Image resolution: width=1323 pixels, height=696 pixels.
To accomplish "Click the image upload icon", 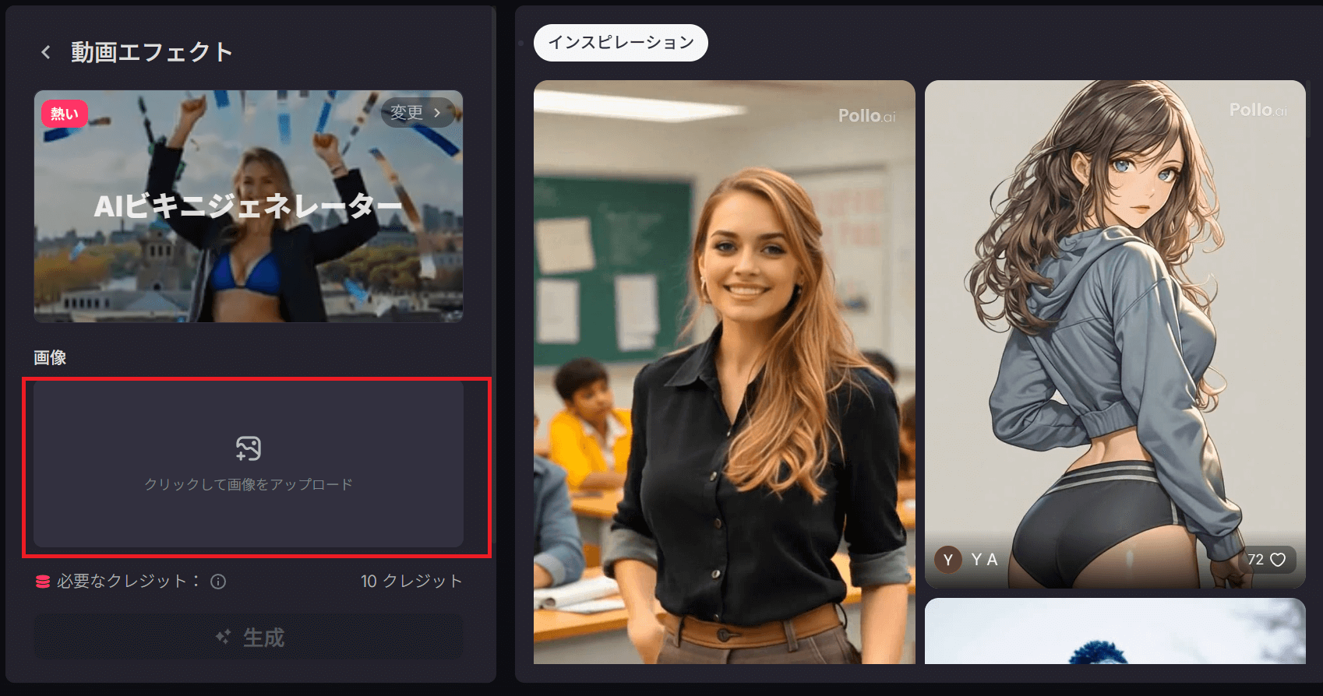I will [x=249, y=448].
